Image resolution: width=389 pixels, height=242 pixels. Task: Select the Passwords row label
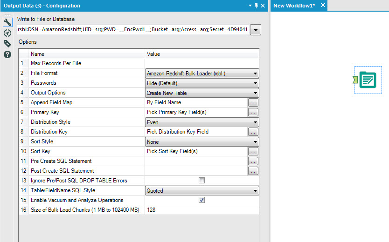(x=43, y=83)
